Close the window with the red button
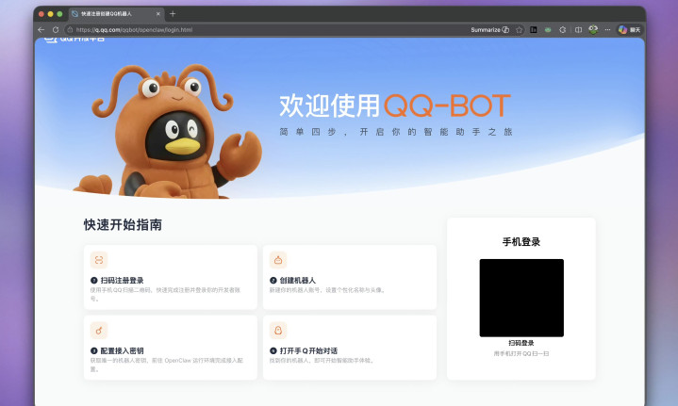The width and height of the screenshot is (678, 406). tap(41, 14)
